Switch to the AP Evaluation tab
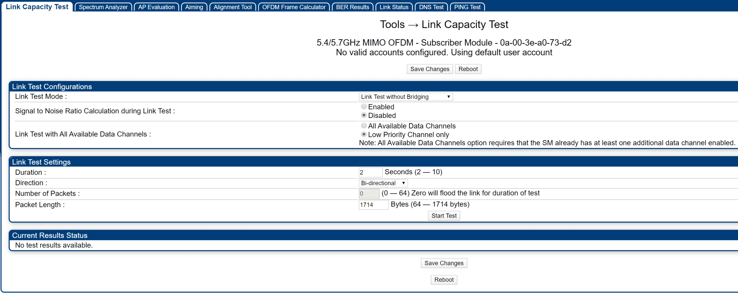This screenshot has width=738, height=296. click(156, 7)
